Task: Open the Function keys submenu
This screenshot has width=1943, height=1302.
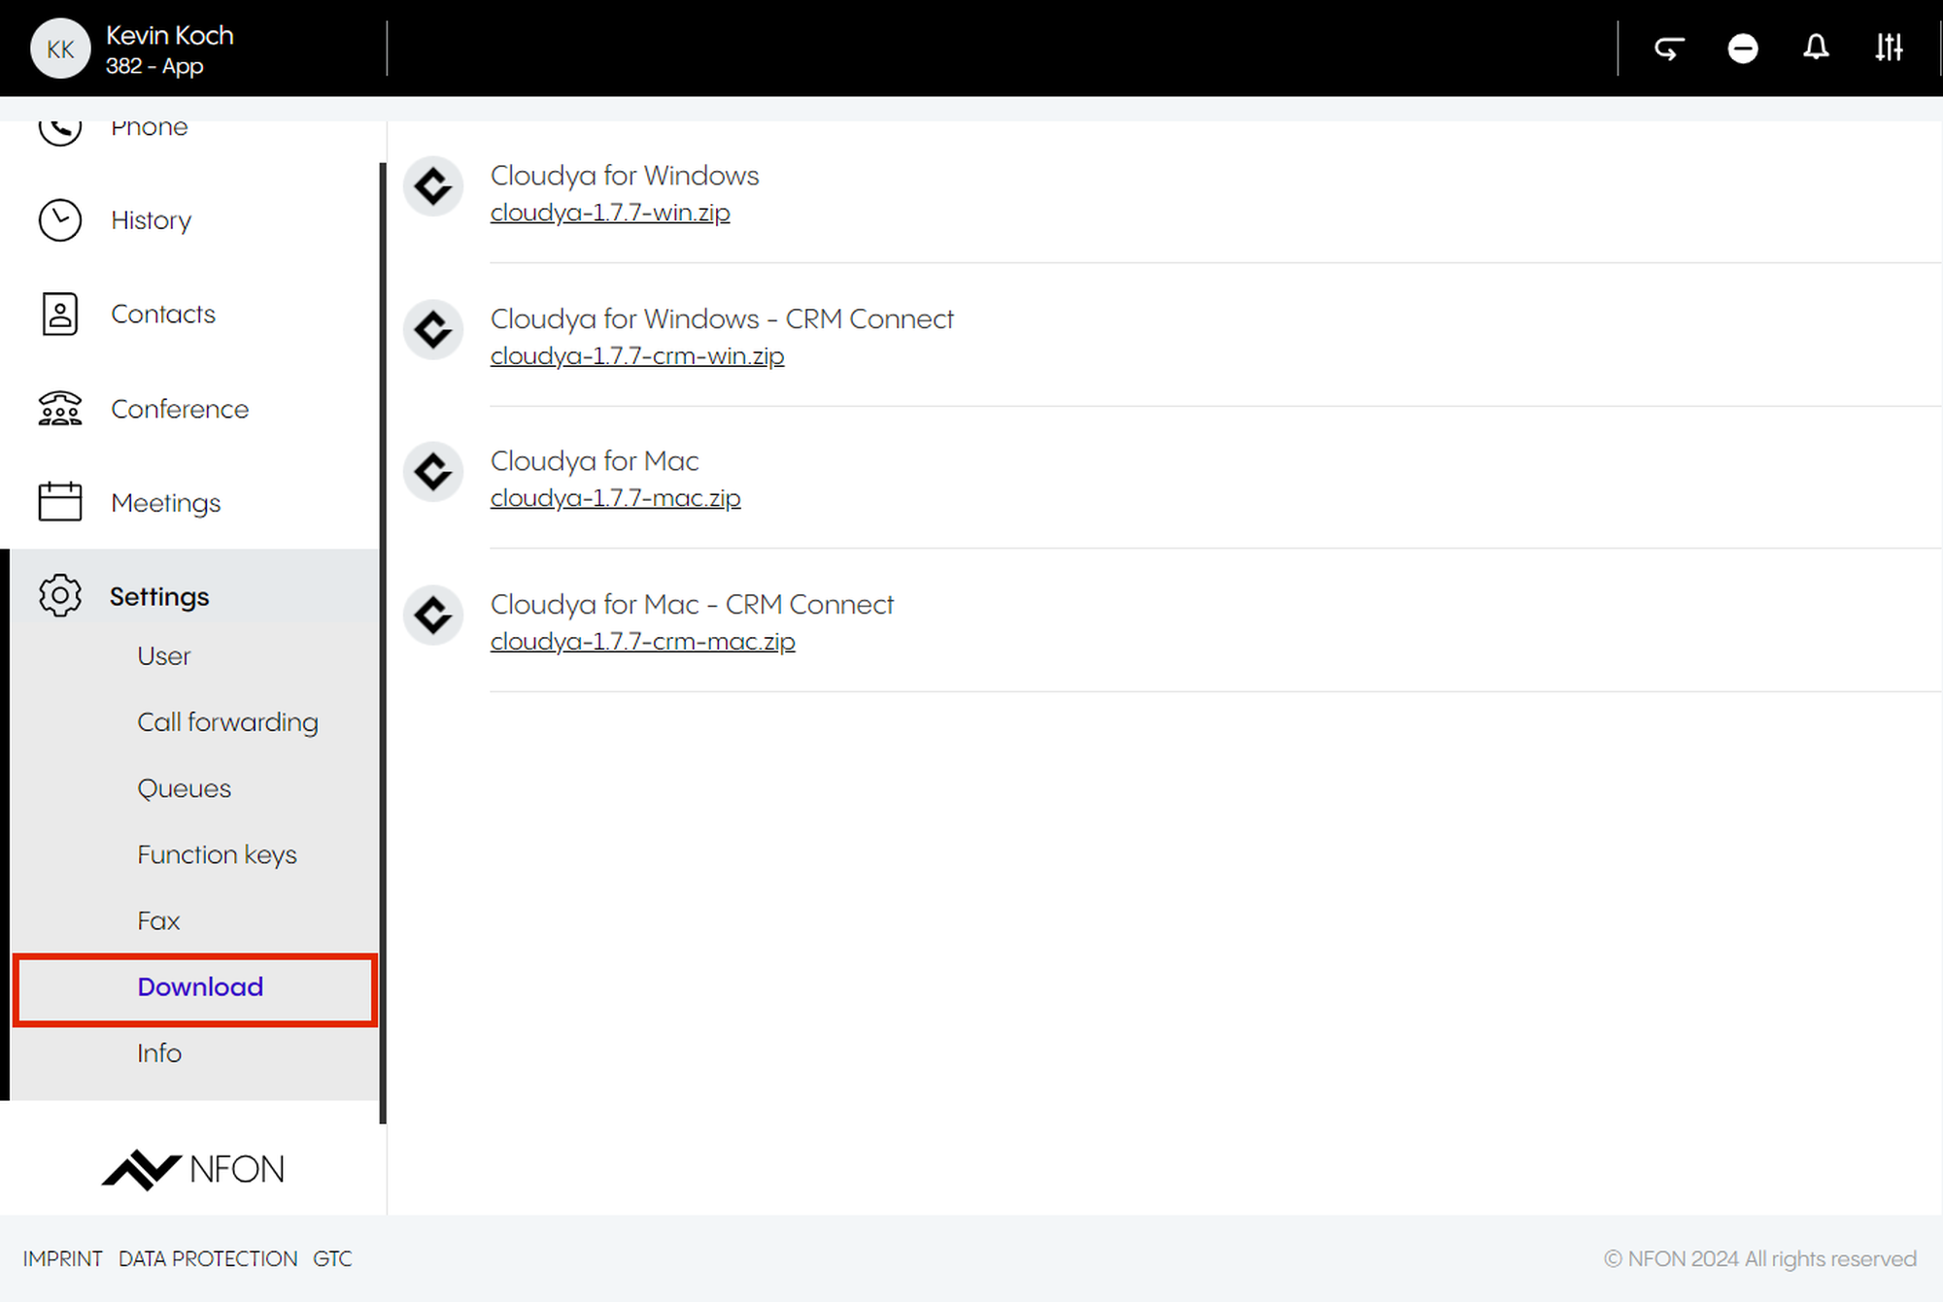Action: point(217,854)
